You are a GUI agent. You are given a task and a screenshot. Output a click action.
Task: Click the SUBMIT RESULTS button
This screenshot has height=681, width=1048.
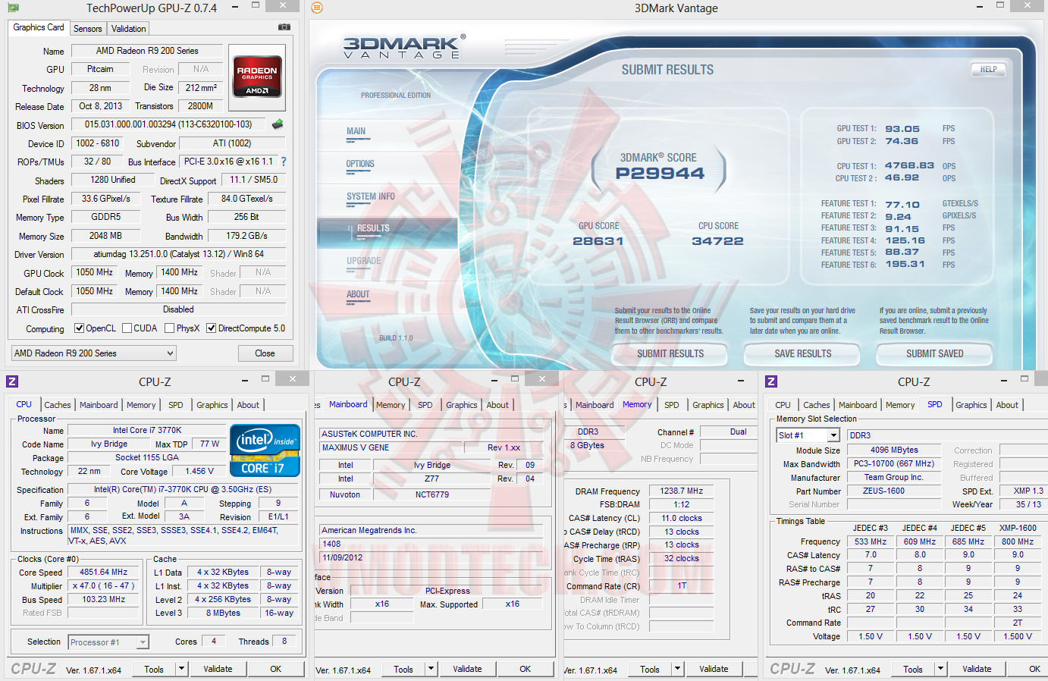pyautogui.click(x=670, y=353)
